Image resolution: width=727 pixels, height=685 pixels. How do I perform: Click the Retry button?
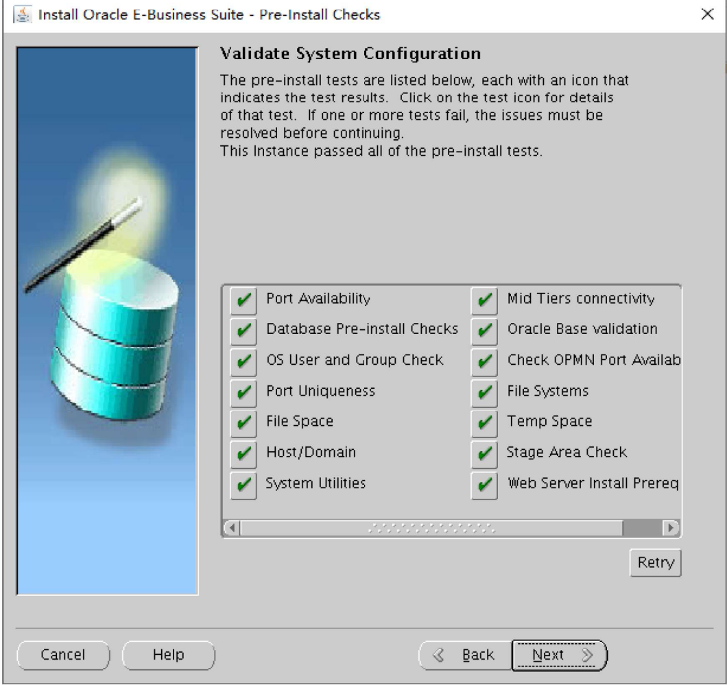tap(656, 563)
